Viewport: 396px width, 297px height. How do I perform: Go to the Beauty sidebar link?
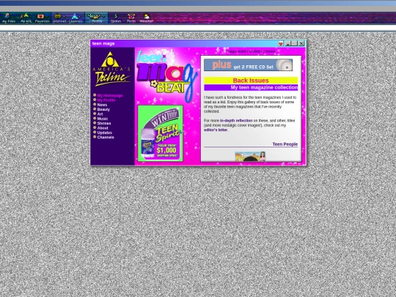pyautogui.click(x=103, y=109)
